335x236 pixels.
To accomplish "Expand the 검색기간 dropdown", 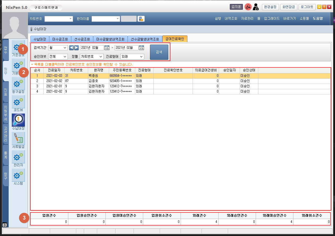I will 58,48.
